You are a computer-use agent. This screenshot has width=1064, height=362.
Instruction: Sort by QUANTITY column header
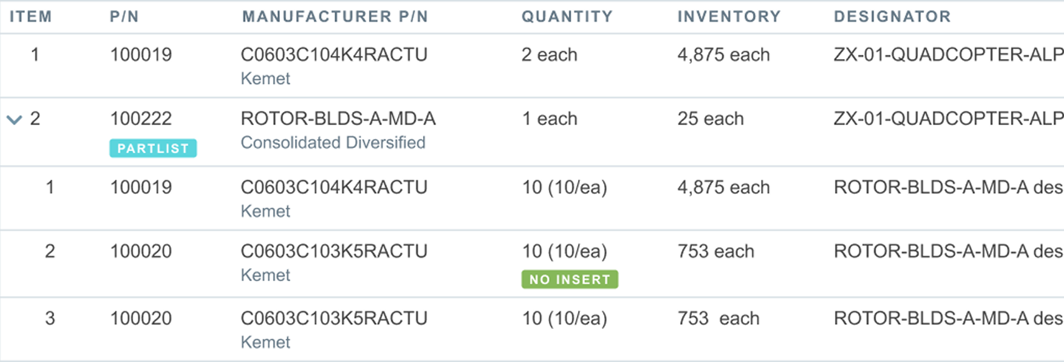567,16
